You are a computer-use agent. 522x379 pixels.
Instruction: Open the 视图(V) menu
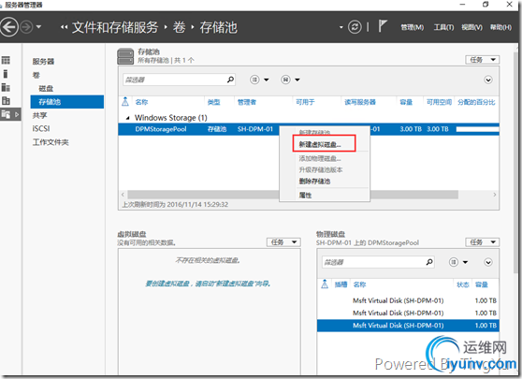click(471, 27)
